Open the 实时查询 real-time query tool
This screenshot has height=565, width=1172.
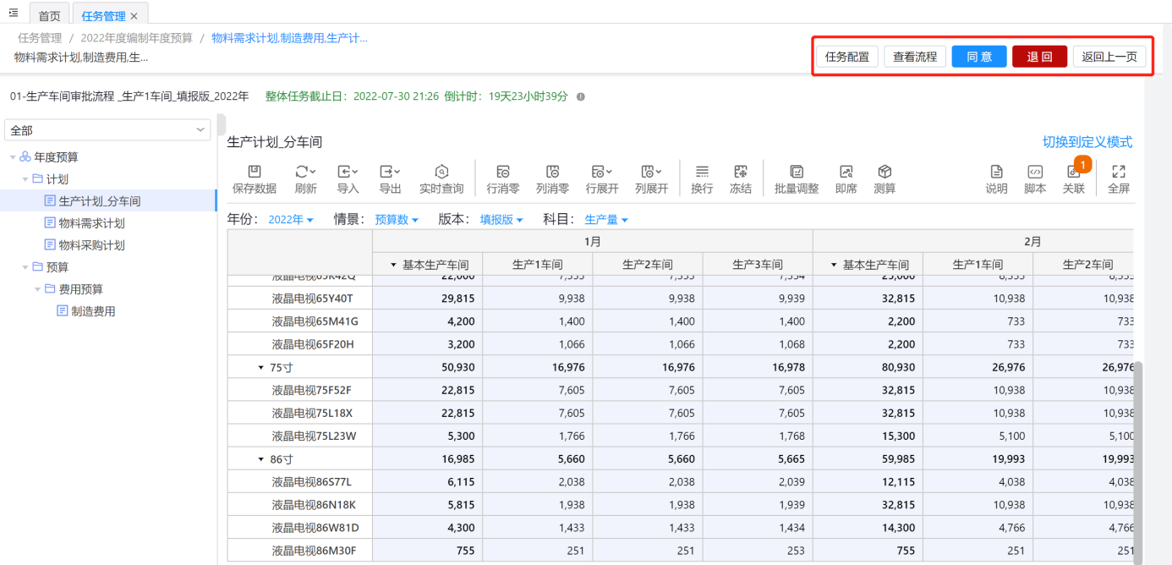(x=441, y=179)
